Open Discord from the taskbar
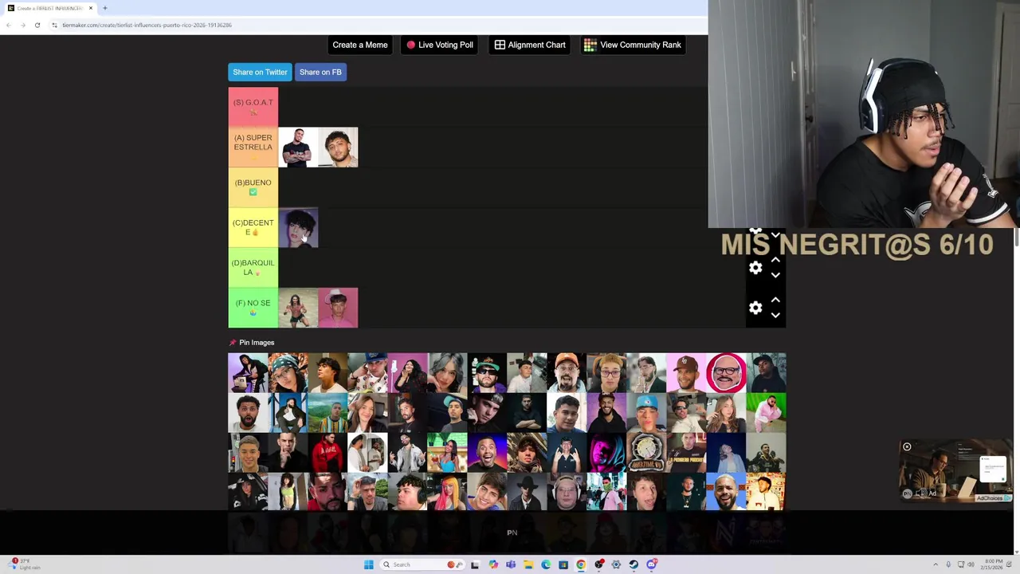The width and height of the screenshot is (1020, 574). (652, 564)
